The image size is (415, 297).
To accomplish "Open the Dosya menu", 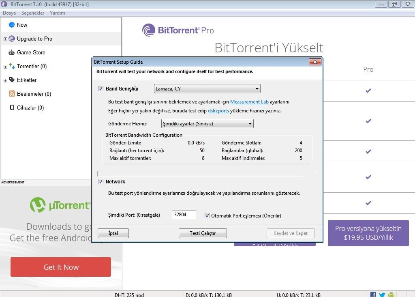I will pos(9,13).
